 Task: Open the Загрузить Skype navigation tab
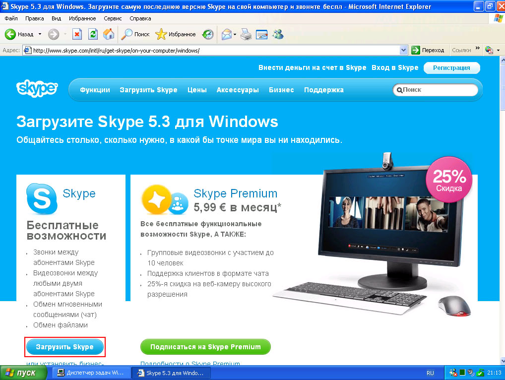click(x=148, y=90)
